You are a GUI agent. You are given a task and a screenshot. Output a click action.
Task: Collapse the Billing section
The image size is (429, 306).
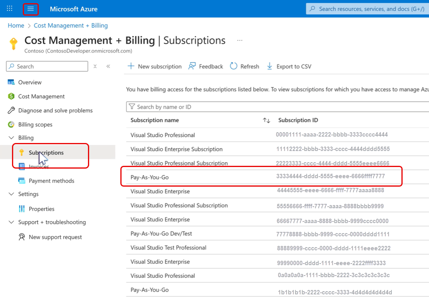(11, 138)
